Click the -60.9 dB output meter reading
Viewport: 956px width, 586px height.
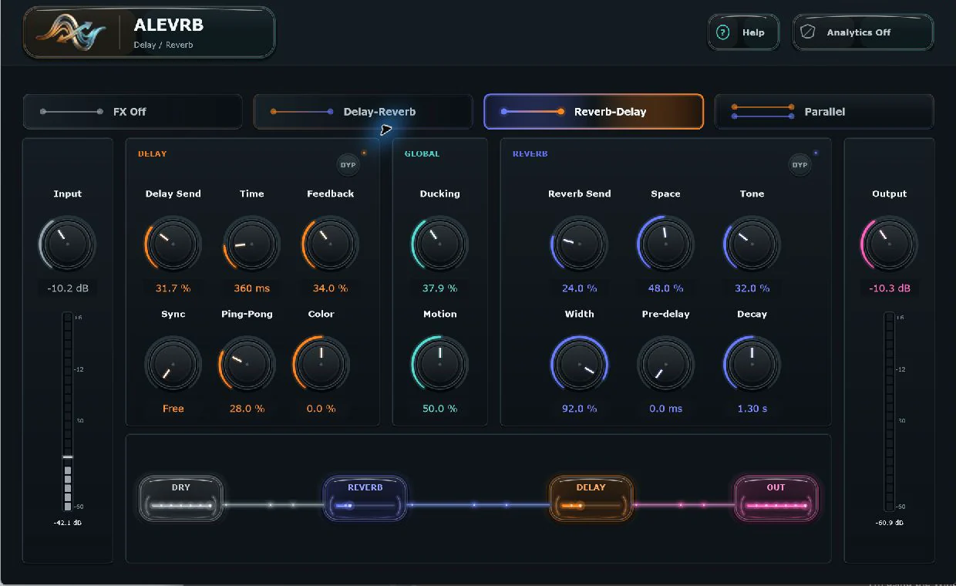click(x=889, y=523)
